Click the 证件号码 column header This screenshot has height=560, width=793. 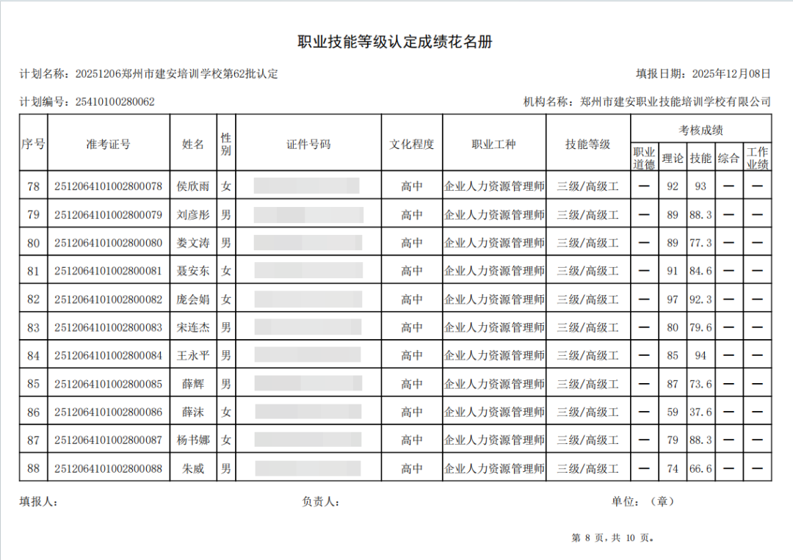tap(308, 144)
